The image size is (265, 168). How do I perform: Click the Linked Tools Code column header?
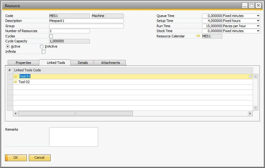[133, 70]
